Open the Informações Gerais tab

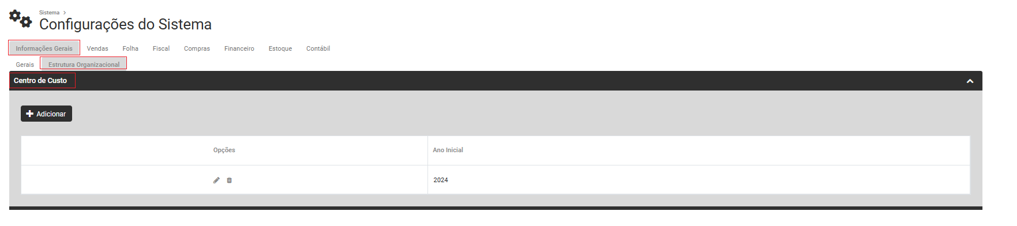[x=44, y=48]
